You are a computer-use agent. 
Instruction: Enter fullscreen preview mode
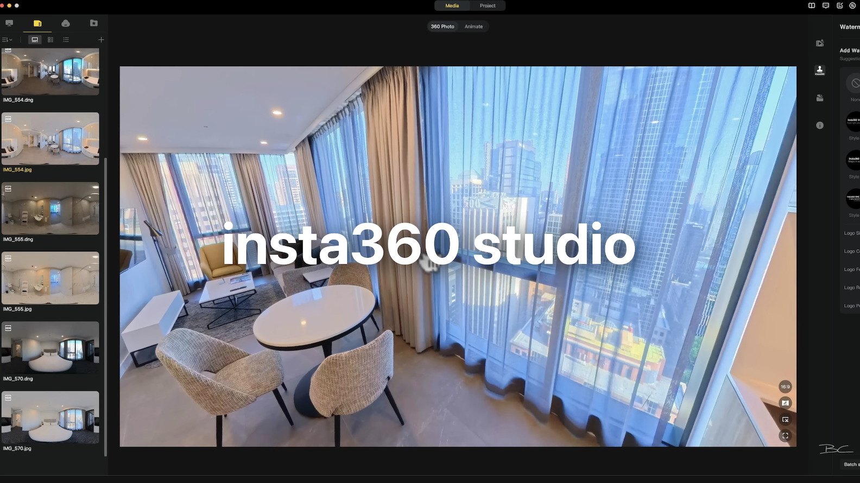[x=785, y=436]
